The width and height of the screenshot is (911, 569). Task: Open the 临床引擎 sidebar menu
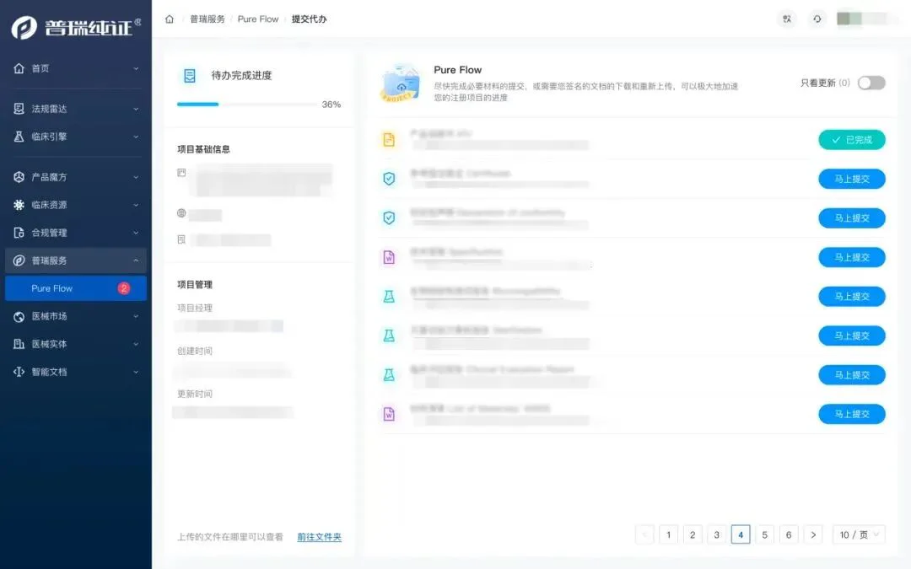click(76, 137)
